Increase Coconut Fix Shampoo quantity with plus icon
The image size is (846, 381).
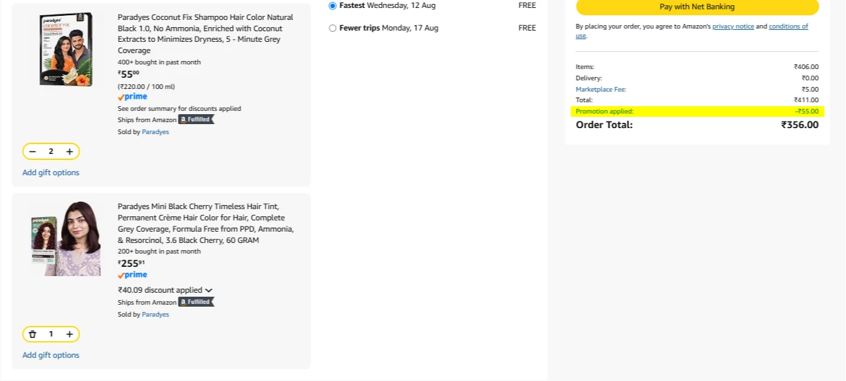click(70, 151)
